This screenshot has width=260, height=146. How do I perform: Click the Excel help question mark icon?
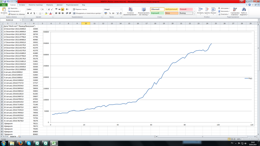tap(250, 5)
